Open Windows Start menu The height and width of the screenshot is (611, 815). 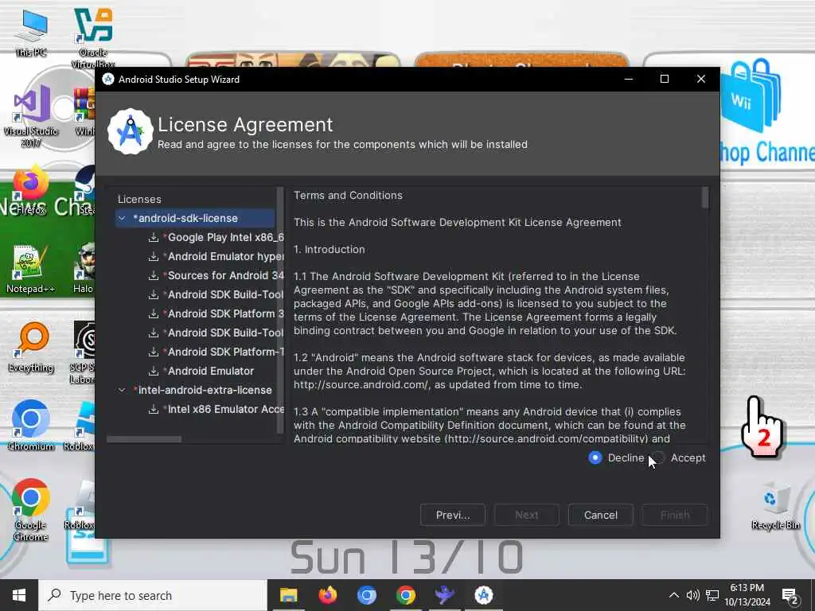coord(19,595)
